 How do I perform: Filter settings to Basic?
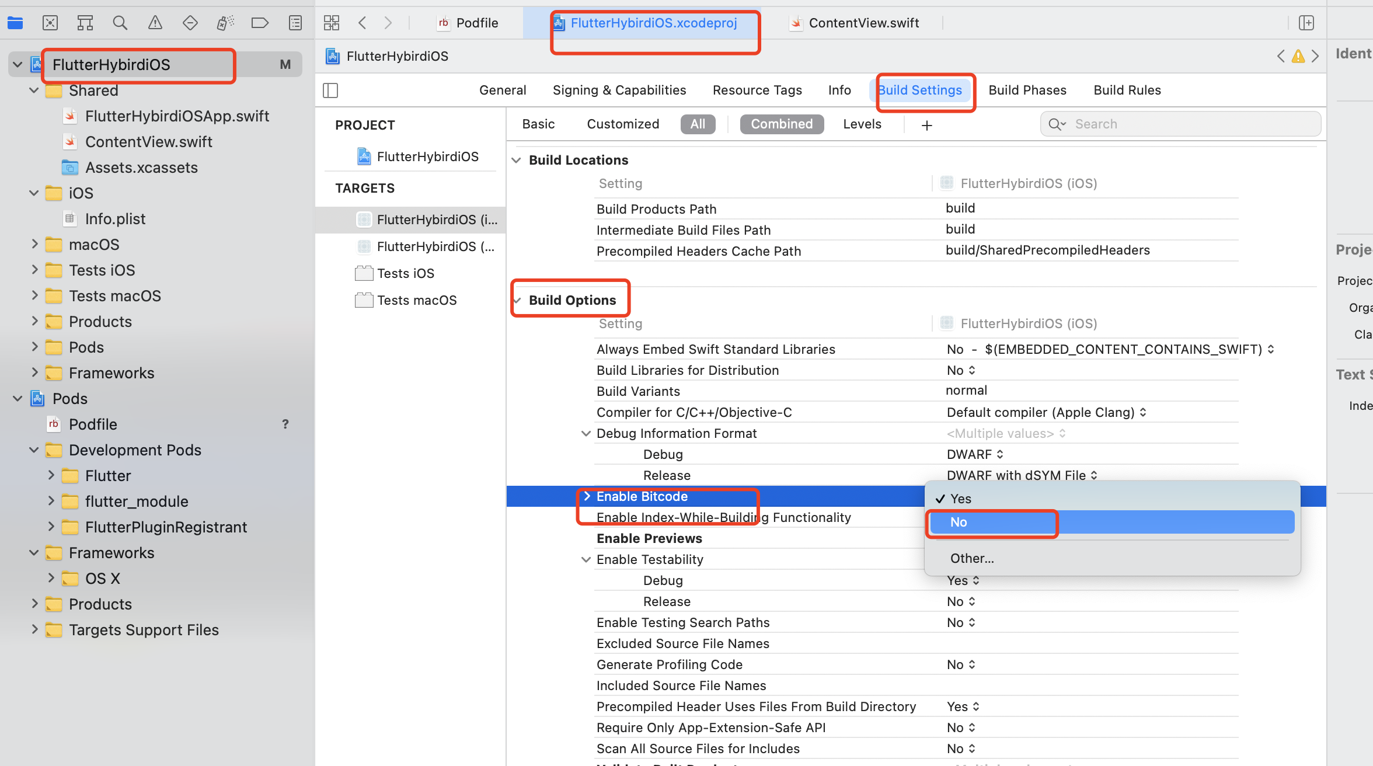[538, 124]
